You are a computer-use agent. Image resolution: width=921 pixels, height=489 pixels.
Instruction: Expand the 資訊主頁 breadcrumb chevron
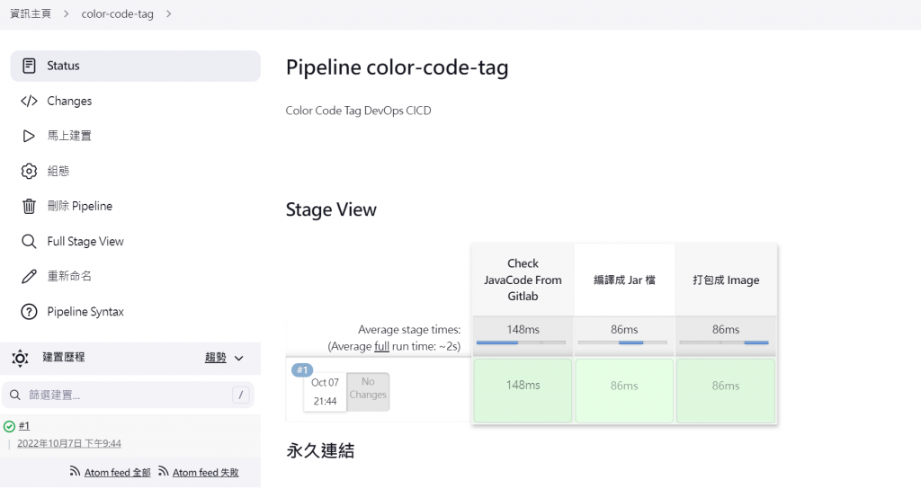coord(66,14)
